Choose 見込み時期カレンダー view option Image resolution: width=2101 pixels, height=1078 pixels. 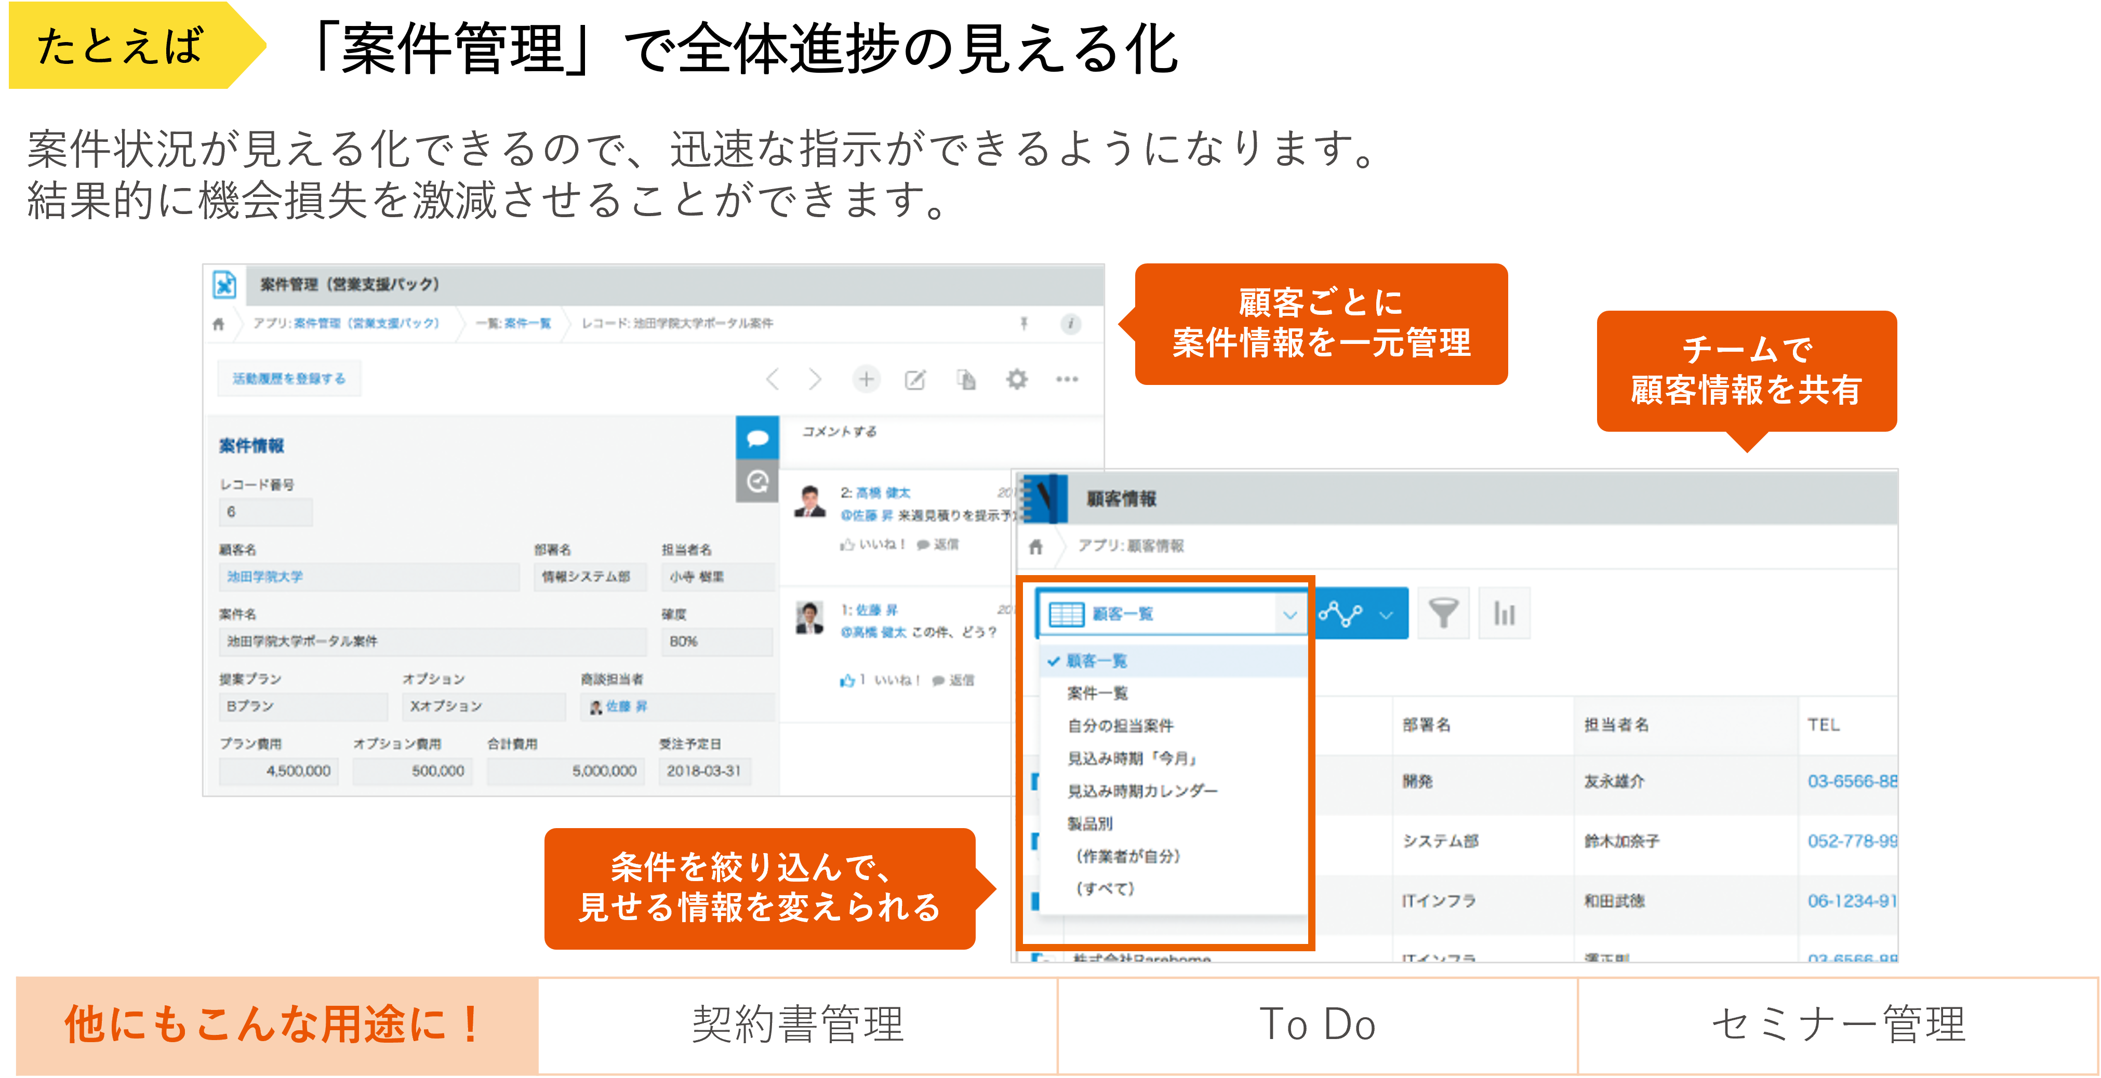tap(1142, 791)
